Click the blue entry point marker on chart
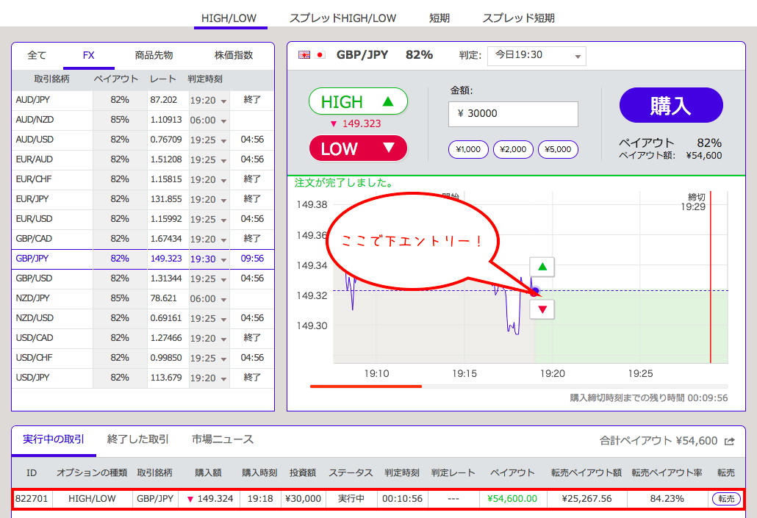757x518 pixels. point(536,291)
